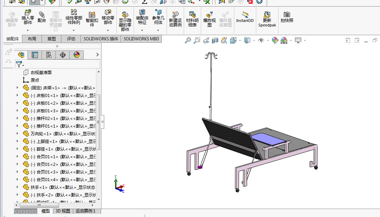380x217 pixels.
Task: Toggle Instant3D mode
Action: [245, 17]
